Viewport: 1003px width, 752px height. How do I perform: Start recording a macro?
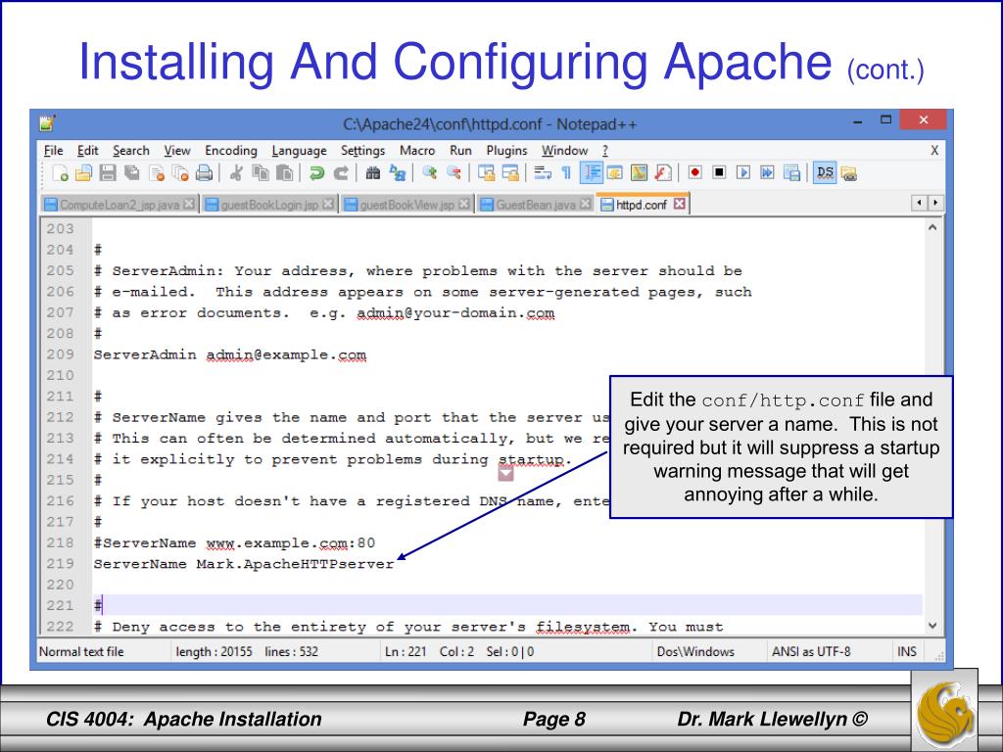point(695,172)
